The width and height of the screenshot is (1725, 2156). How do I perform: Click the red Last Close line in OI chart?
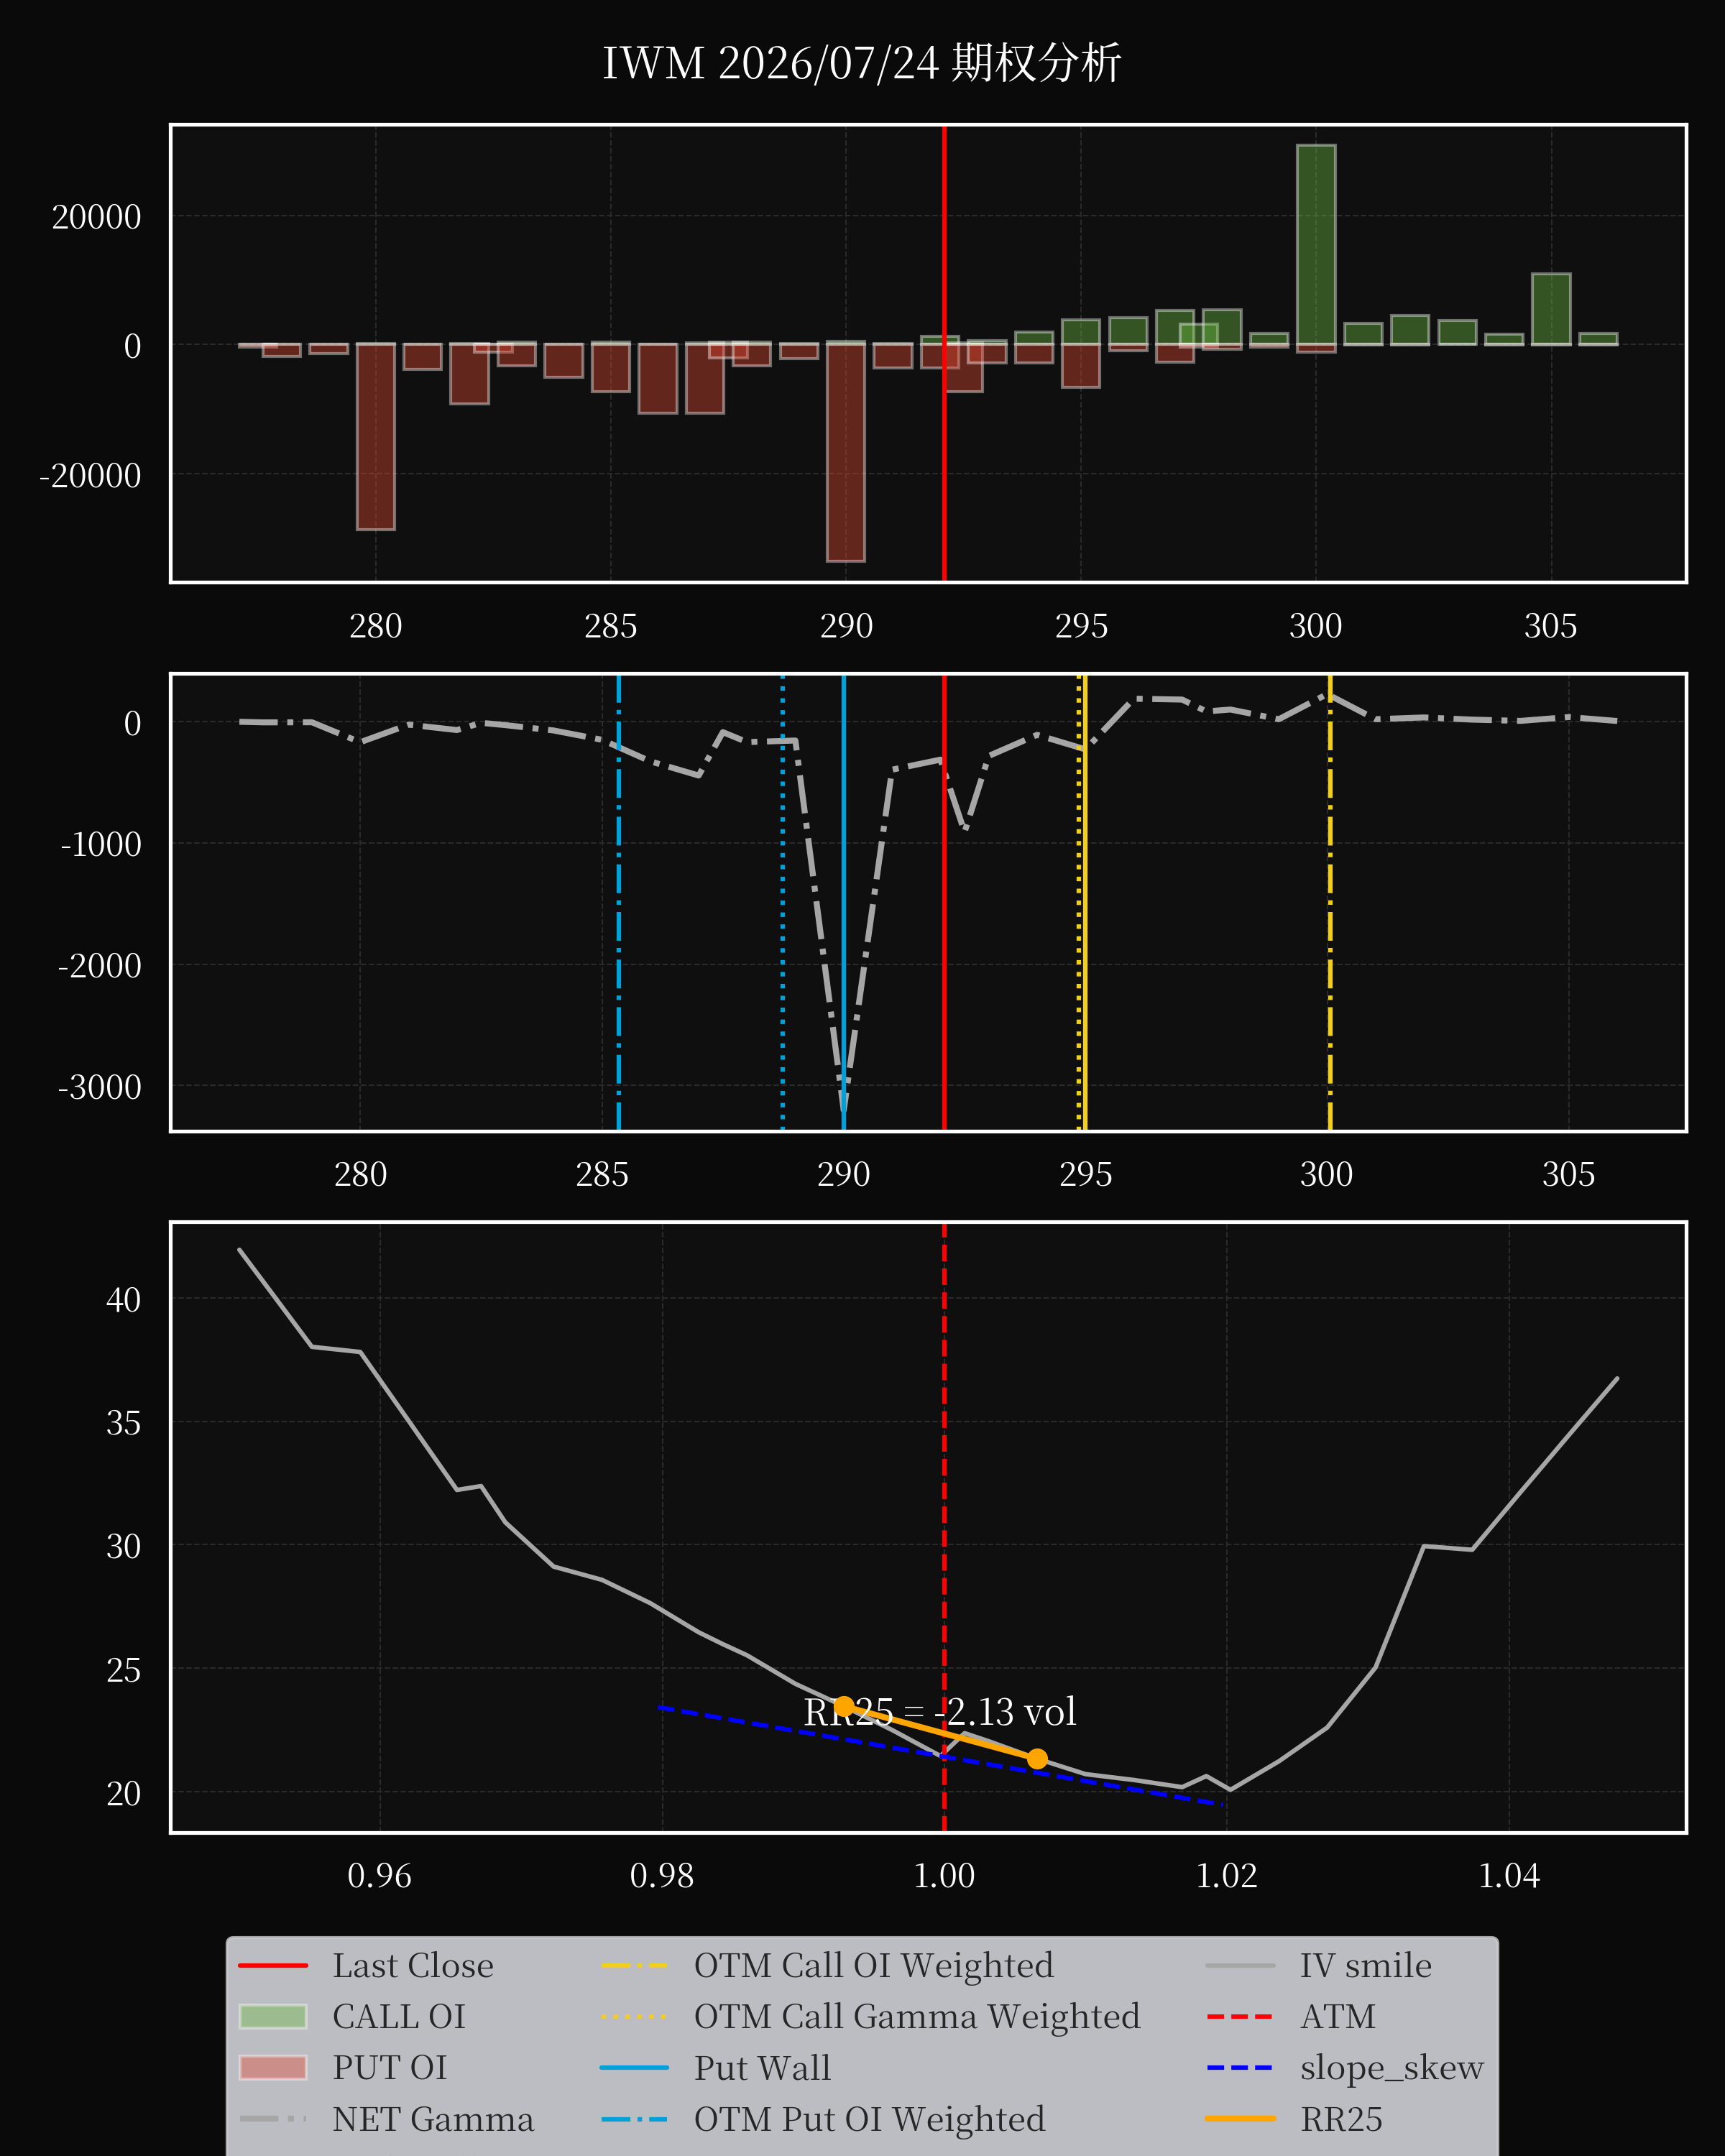(x=944, y=353)
